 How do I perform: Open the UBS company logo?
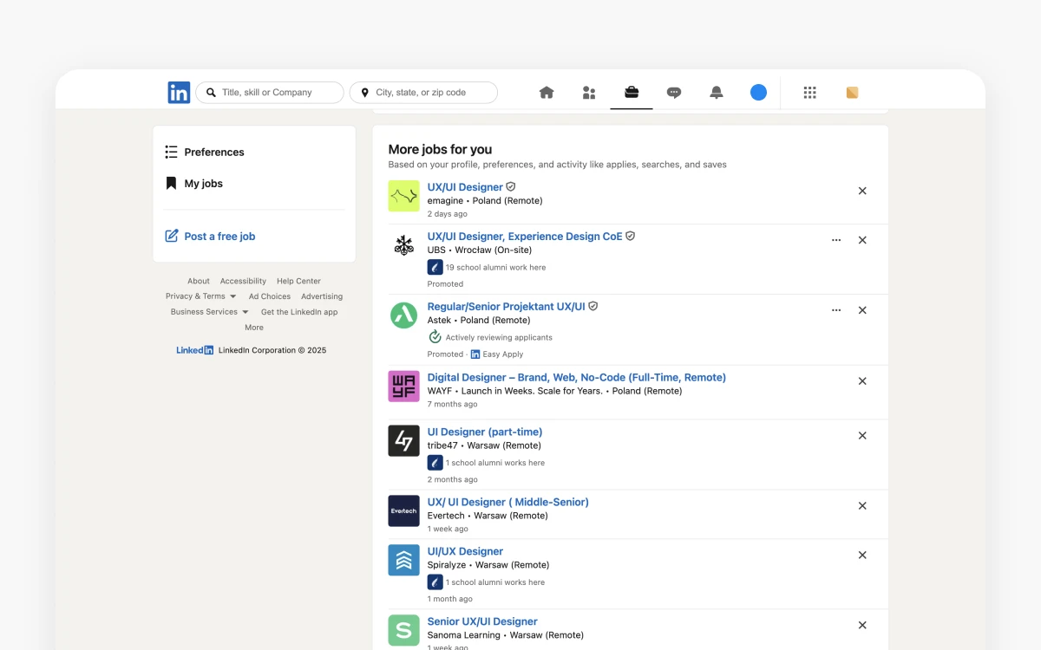[x=403, y=246]
